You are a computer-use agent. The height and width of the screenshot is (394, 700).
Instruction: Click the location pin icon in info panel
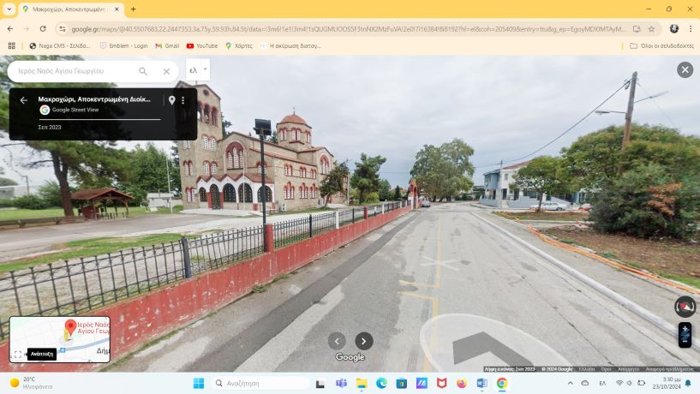point(171,100)
